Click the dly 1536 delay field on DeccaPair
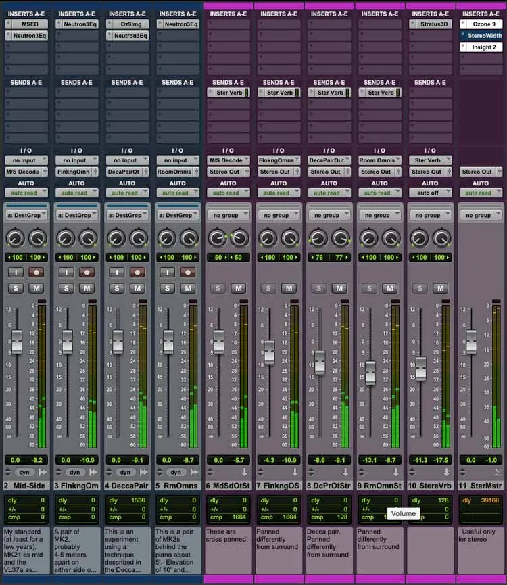The width and height of the screenshot is (507, 585). click(x=127, y=500)
